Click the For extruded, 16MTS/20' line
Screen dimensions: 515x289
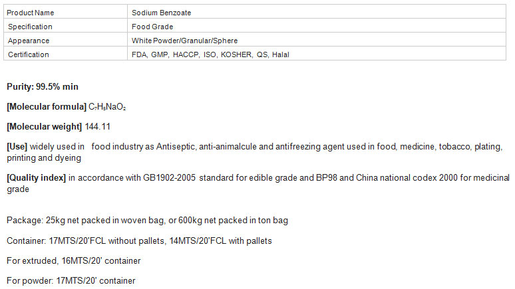(74, 261)
